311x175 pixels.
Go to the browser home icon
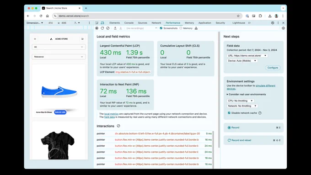(x=48, y=16)
